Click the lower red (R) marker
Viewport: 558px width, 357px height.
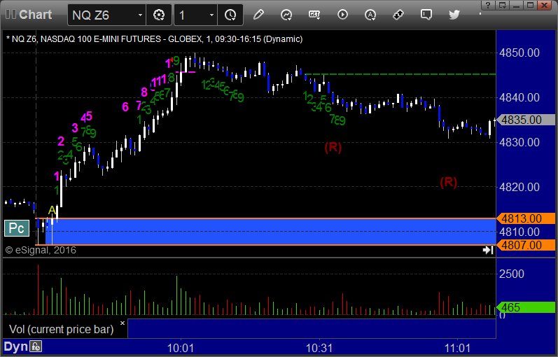[448, 182]
